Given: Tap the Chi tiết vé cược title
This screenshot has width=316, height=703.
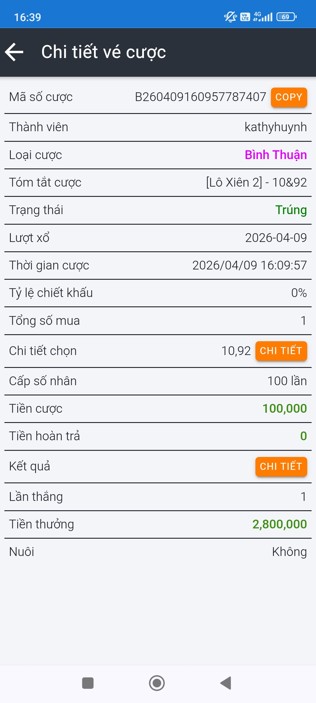Looking at the screenshot, I should point(104,52).
